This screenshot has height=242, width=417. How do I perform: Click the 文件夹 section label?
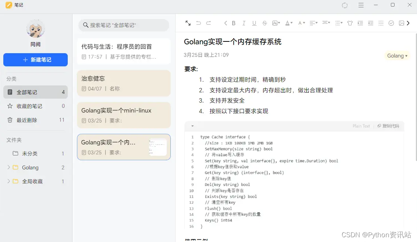point(14,140)
